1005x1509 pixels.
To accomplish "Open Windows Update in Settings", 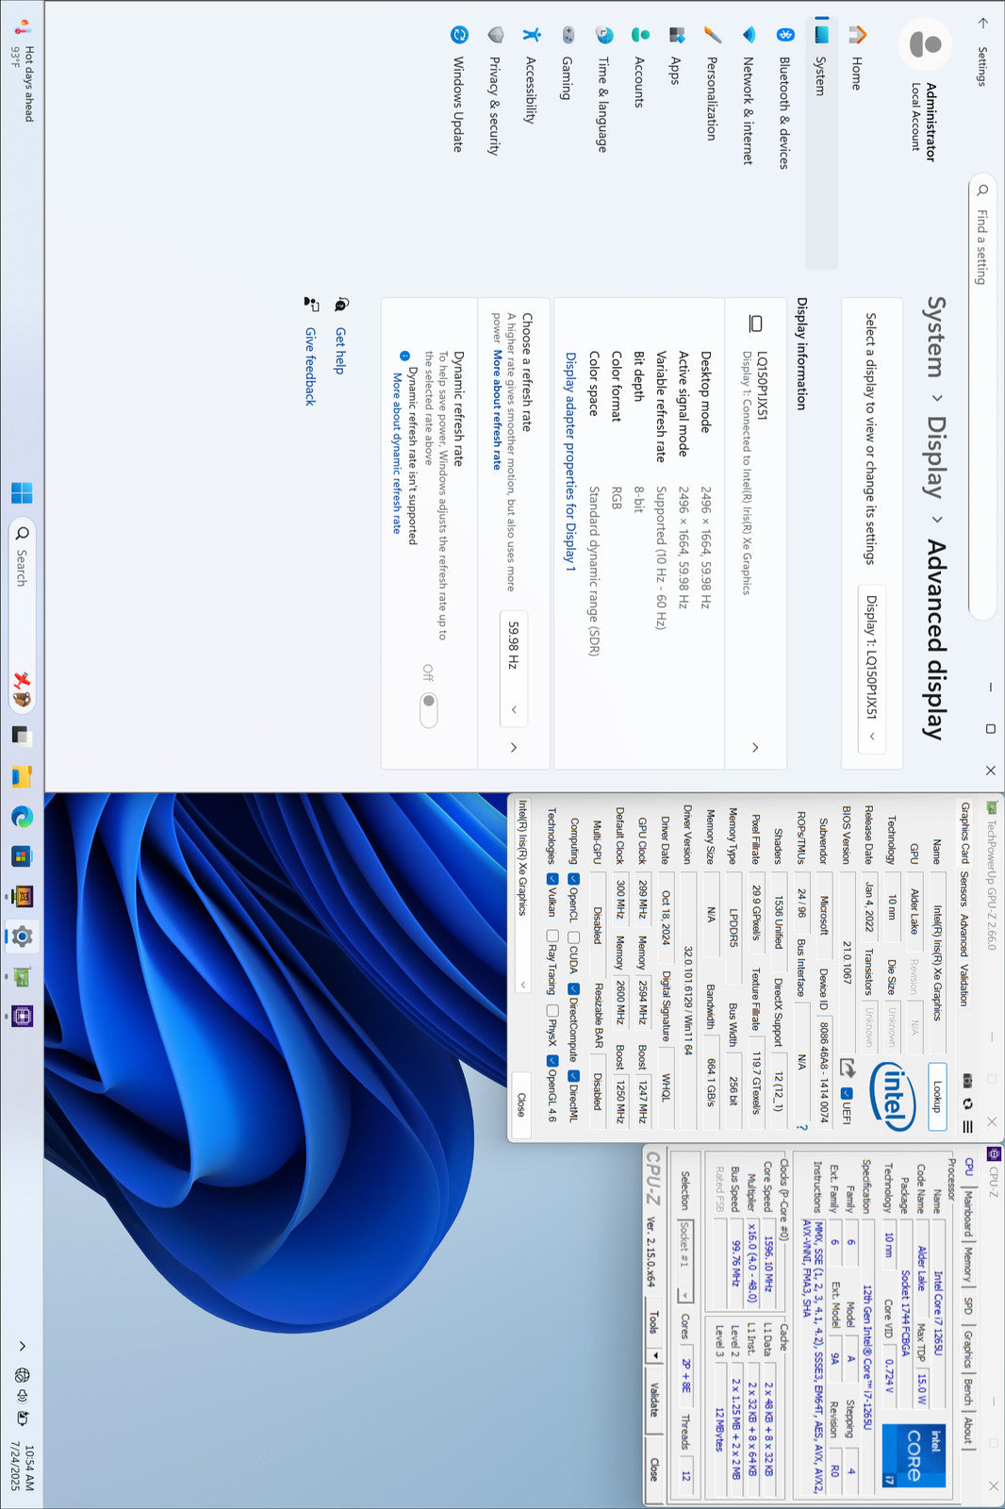I will click(459, 90).
